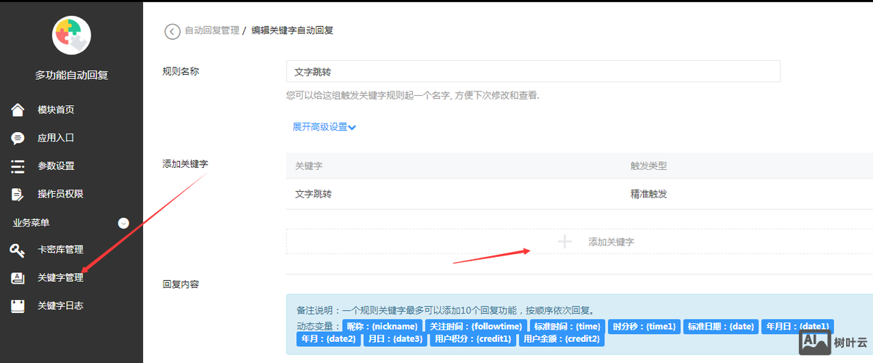Click the home icon beside 模块首页
The image size is (873, 363).
click(x=18, y=110)
